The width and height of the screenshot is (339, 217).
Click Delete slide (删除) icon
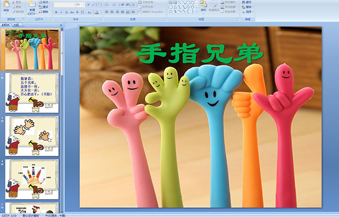click(40, 12)
